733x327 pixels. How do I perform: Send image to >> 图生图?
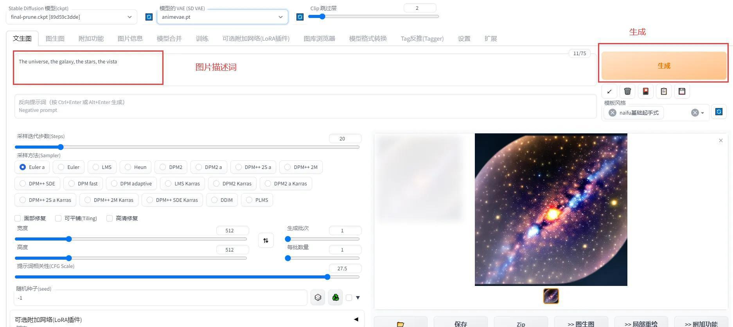(x=581, y=323)
